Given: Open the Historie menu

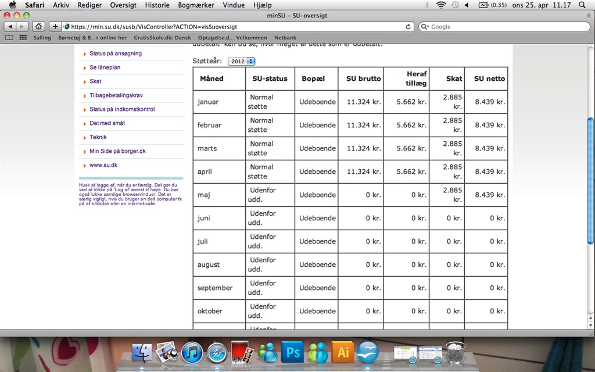Looking at the screenshot, I should (157, 5).
